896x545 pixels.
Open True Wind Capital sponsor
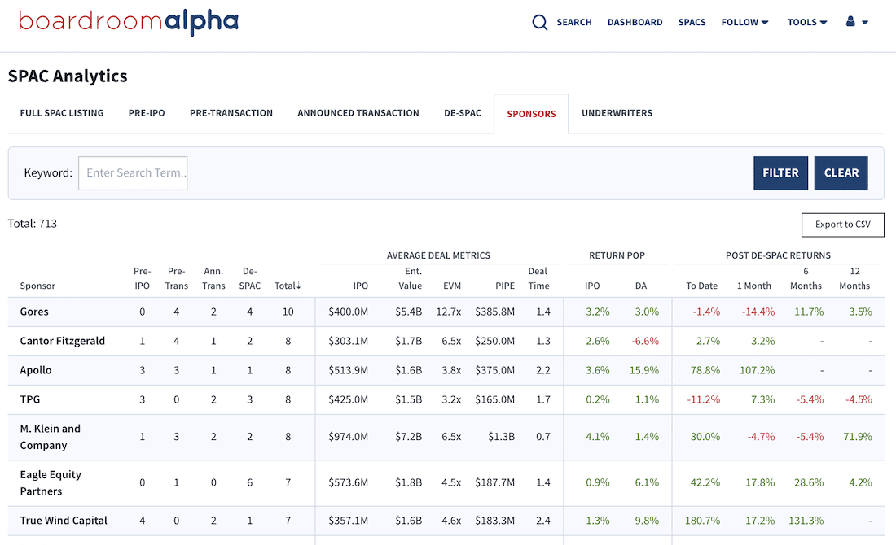click(64, 521)
